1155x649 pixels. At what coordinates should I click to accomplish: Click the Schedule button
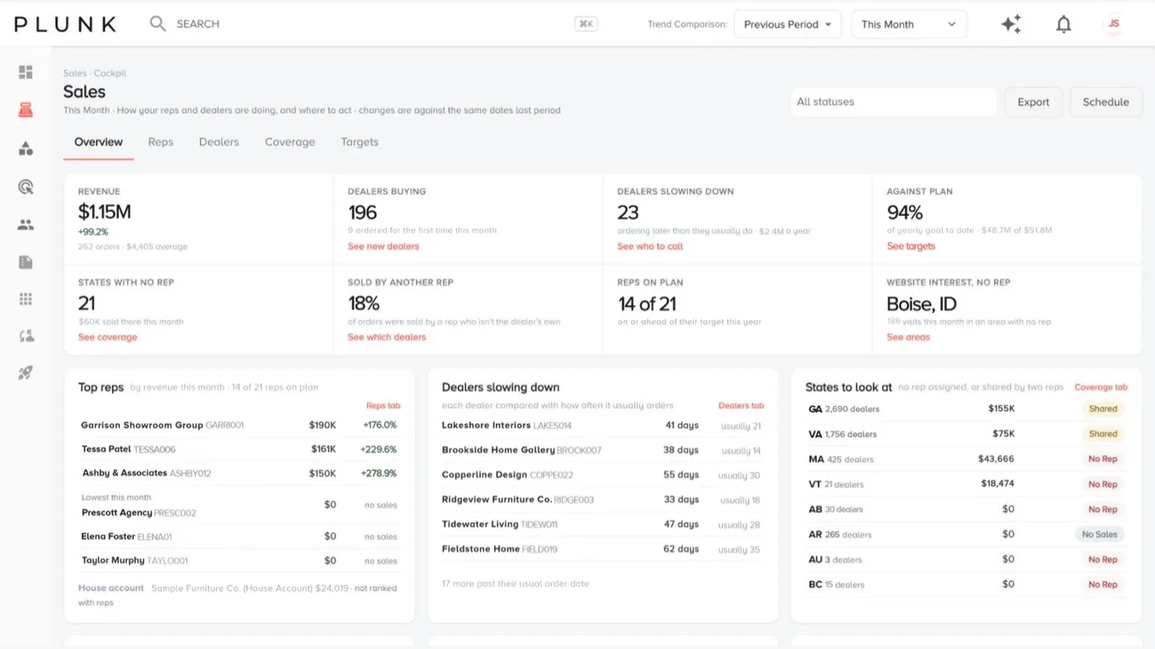[1105, 102]
